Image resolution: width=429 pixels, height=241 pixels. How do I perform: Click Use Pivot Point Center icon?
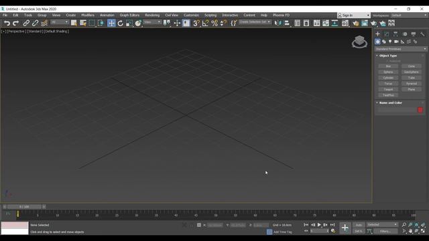[167, 23]
